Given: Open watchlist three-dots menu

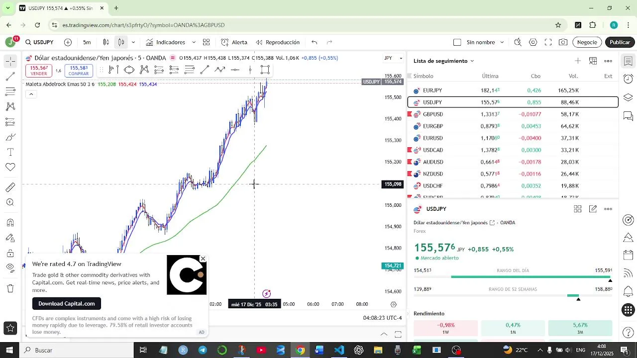Looking at the screenshot, I should click(x=608, y=61).
